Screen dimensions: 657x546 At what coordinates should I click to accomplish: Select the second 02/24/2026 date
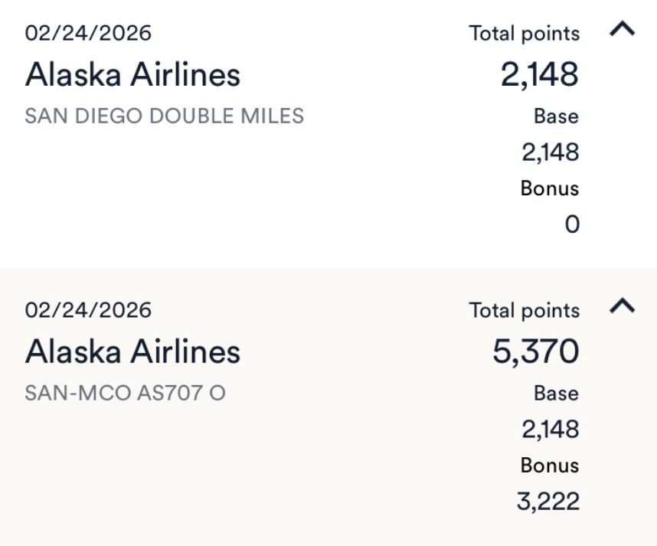(x=88, y=310)
